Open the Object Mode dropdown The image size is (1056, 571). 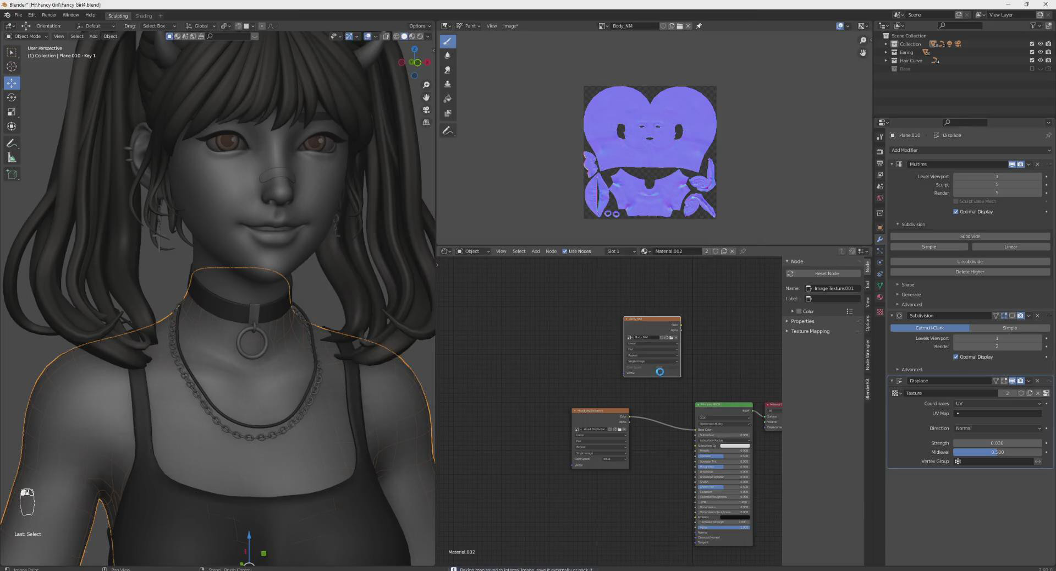[27, 36]
